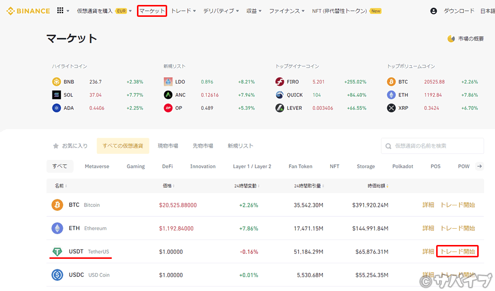Select the Innovation category filter
Image resolution: width=495 pixels, height=291 pixels.
click(x=203, y=166)
